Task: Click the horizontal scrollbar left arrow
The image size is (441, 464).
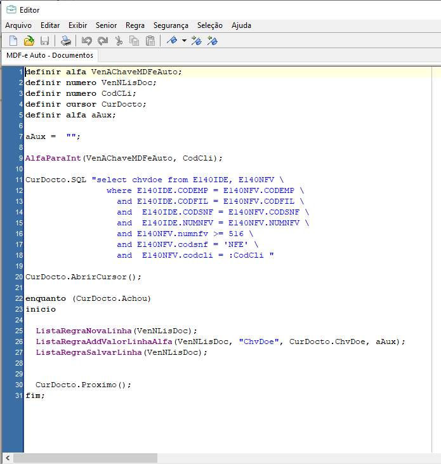Action: click(x=8, y=458)
